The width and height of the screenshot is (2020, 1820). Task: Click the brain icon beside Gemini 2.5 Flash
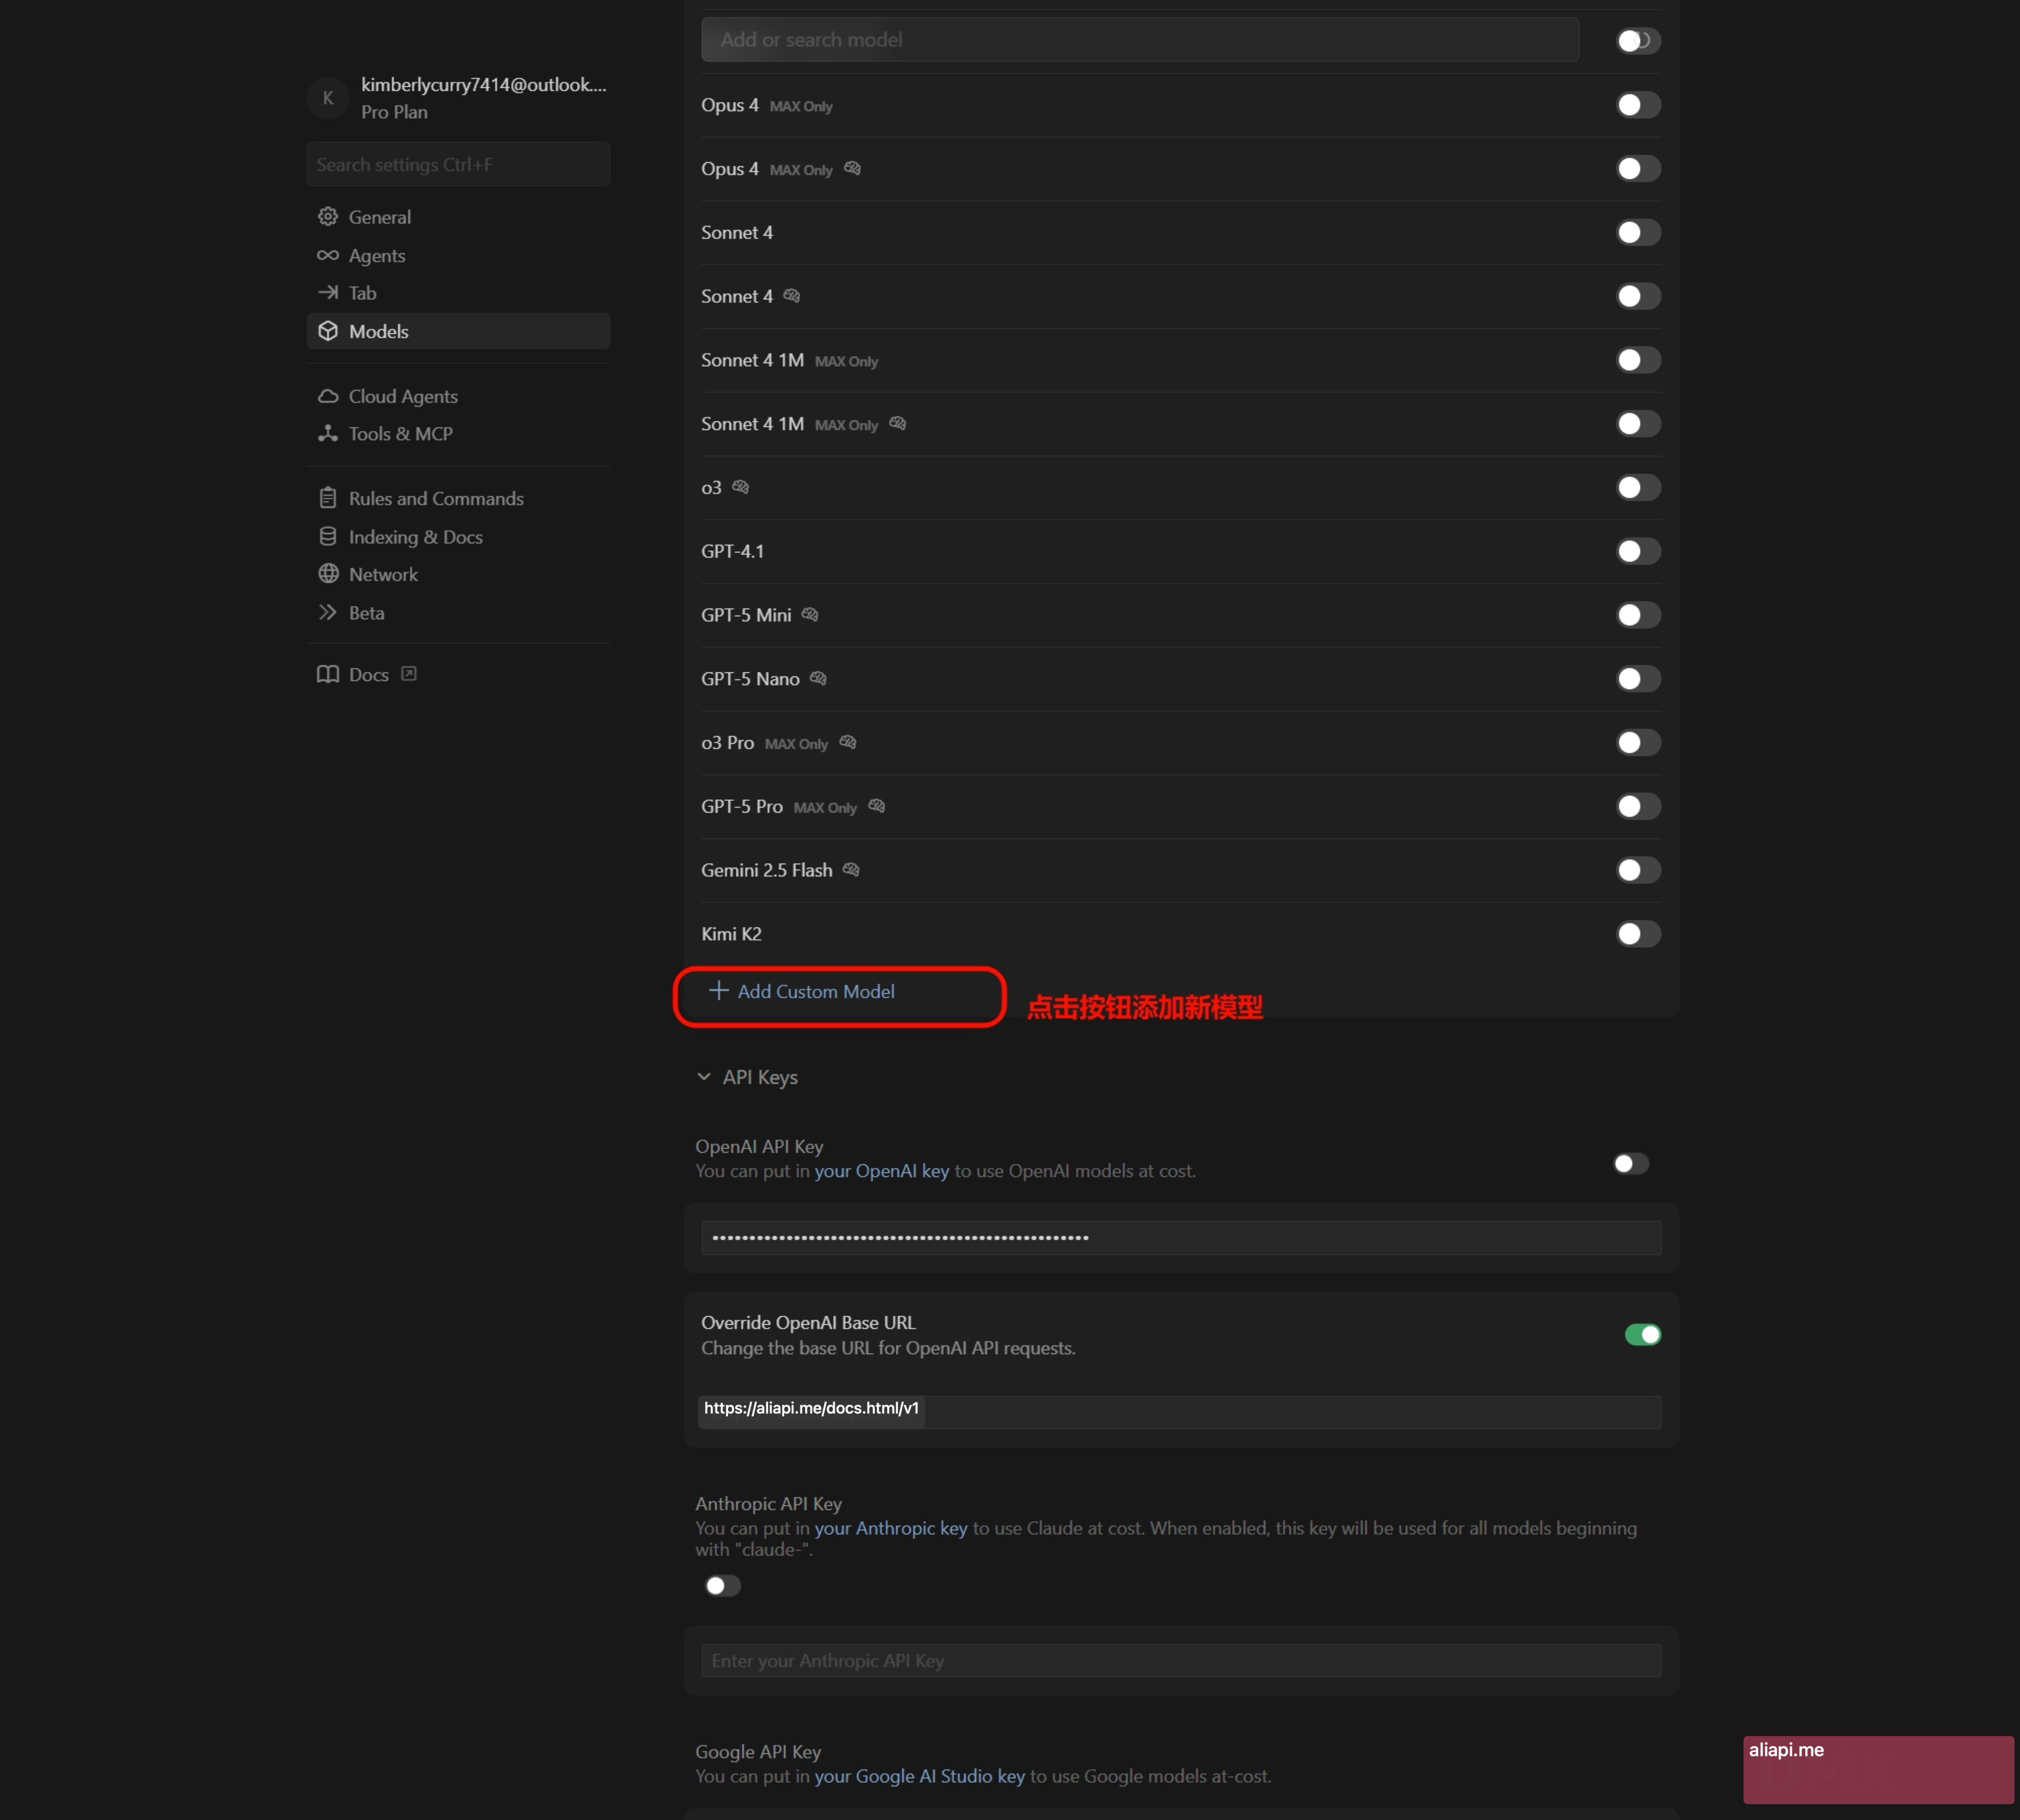pos(852,870)
